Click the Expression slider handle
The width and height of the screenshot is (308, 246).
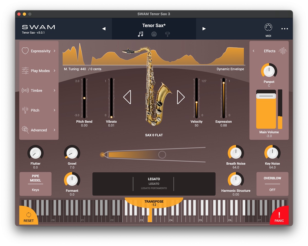pyautogui.click(x=224, y=83)
